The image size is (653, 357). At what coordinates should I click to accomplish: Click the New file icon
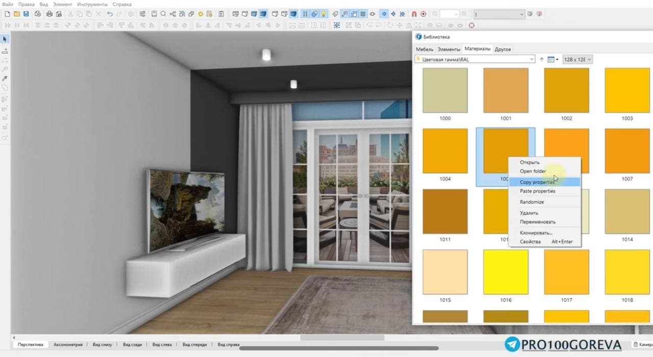pyautogui.click(x=8, y=14)
